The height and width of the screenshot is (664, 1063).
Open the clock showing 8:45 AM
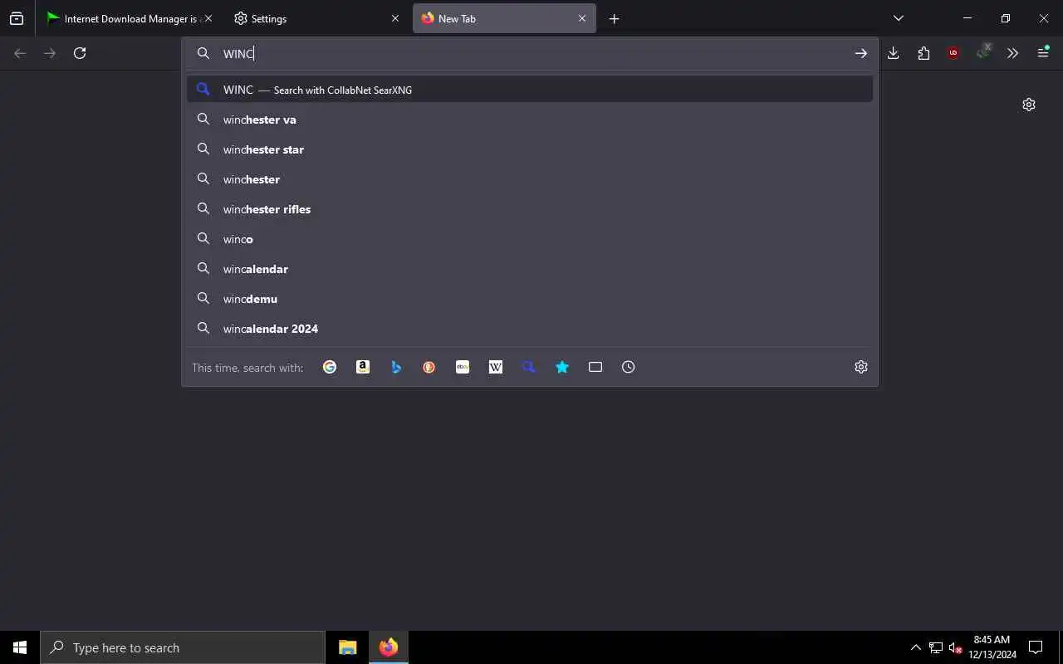click(992, 647)
